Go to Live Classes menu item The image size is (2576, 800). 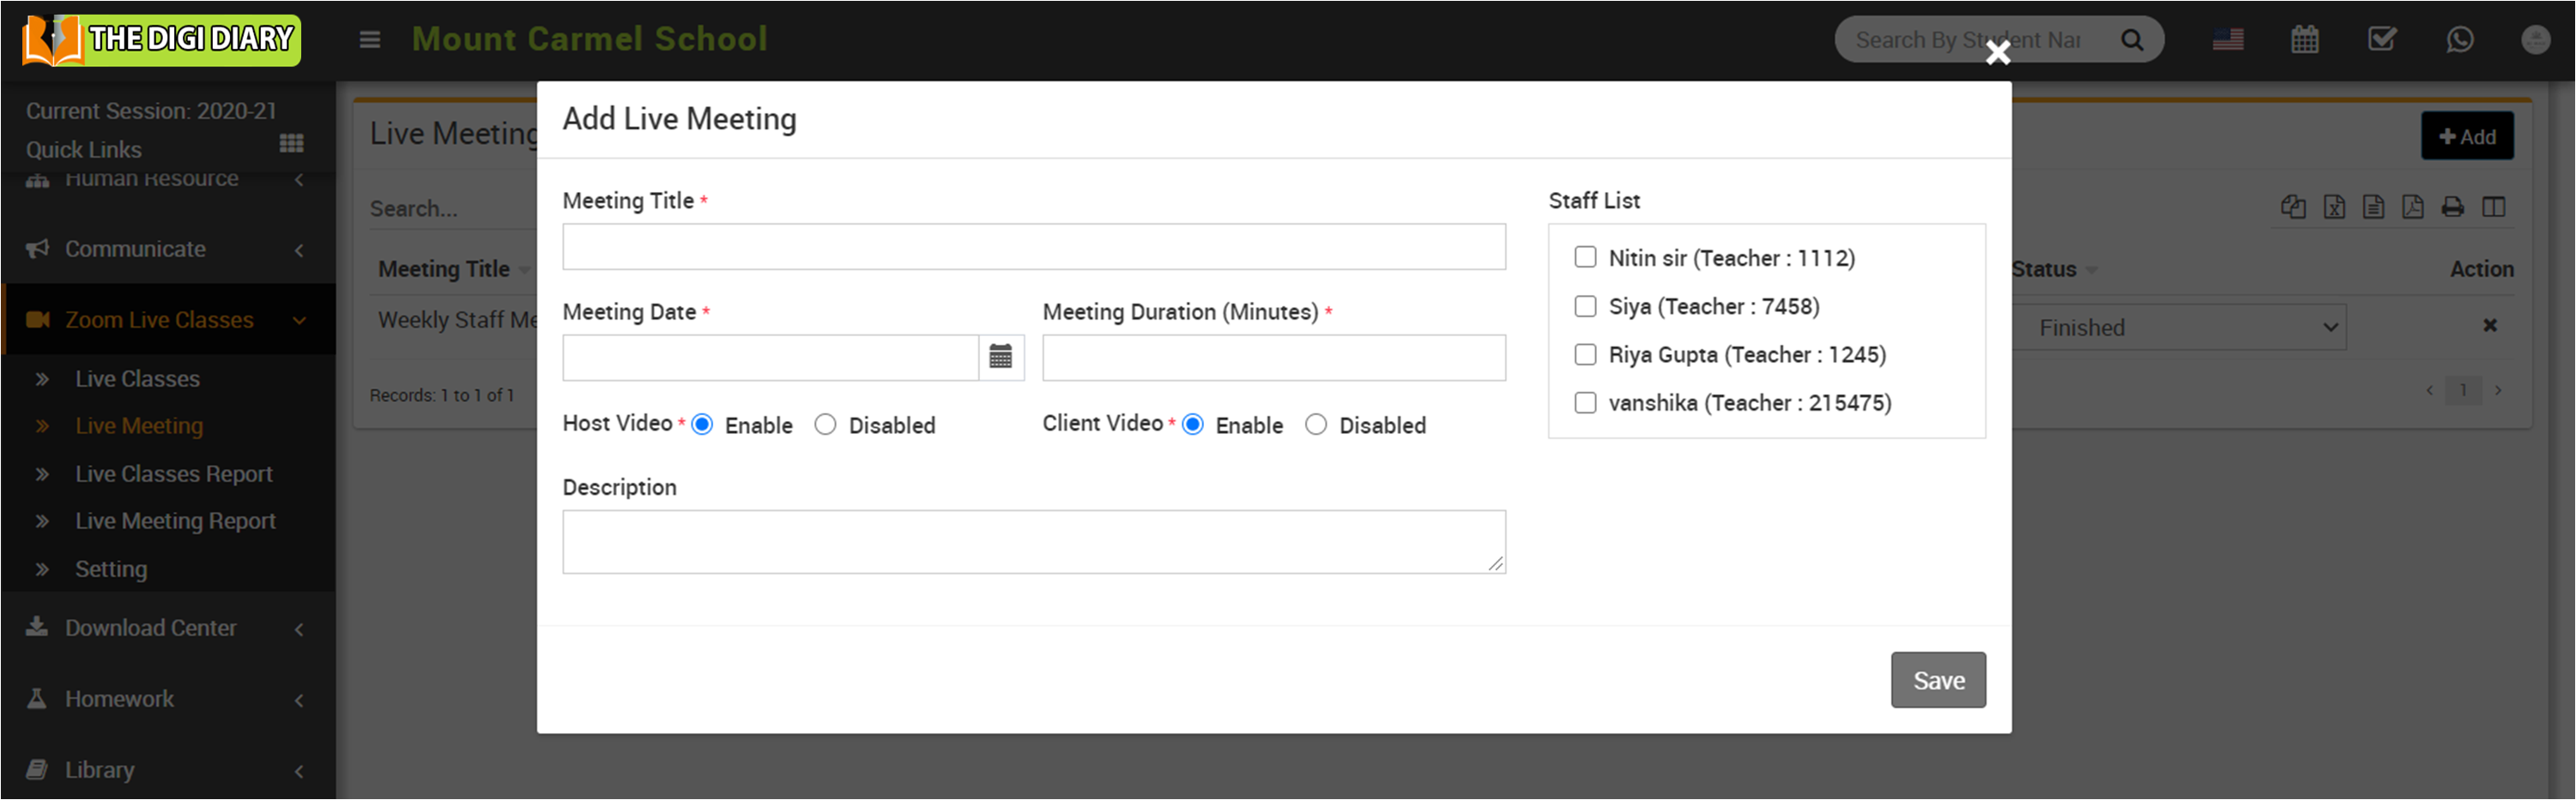point(137,380)
